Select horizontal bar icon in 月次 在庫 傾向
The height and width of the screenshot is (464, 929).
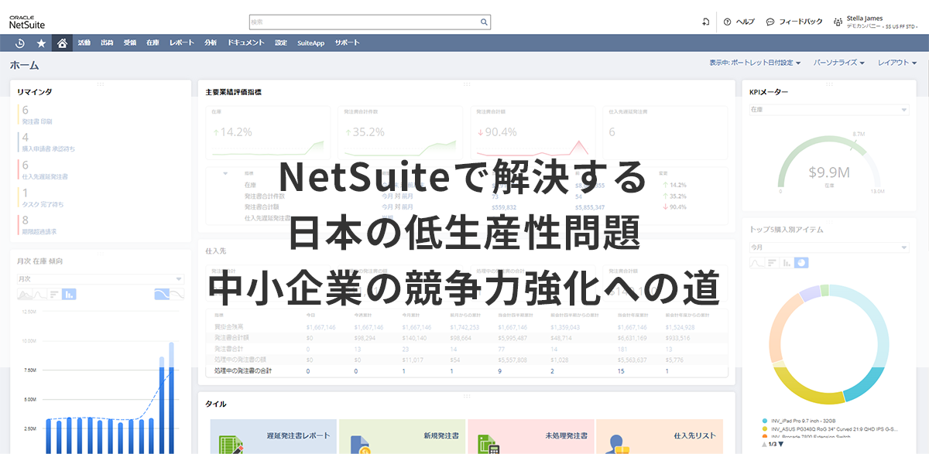tap(54, 294)
